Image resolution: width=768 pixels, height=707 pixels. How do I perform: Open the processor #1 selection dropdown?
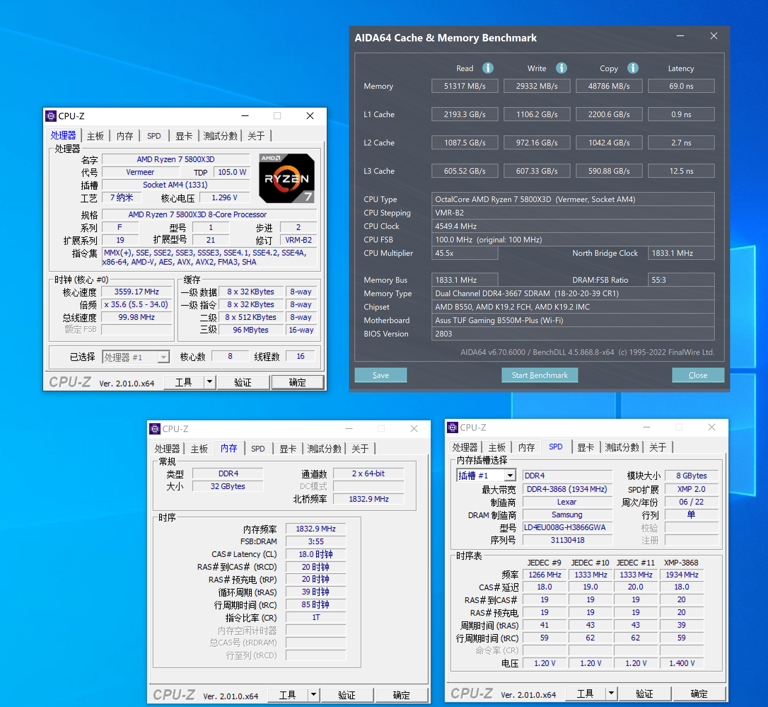(164, 357)
